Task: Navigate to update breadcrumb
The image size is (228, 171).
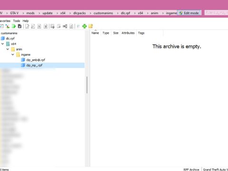Action: pos(47,13)
